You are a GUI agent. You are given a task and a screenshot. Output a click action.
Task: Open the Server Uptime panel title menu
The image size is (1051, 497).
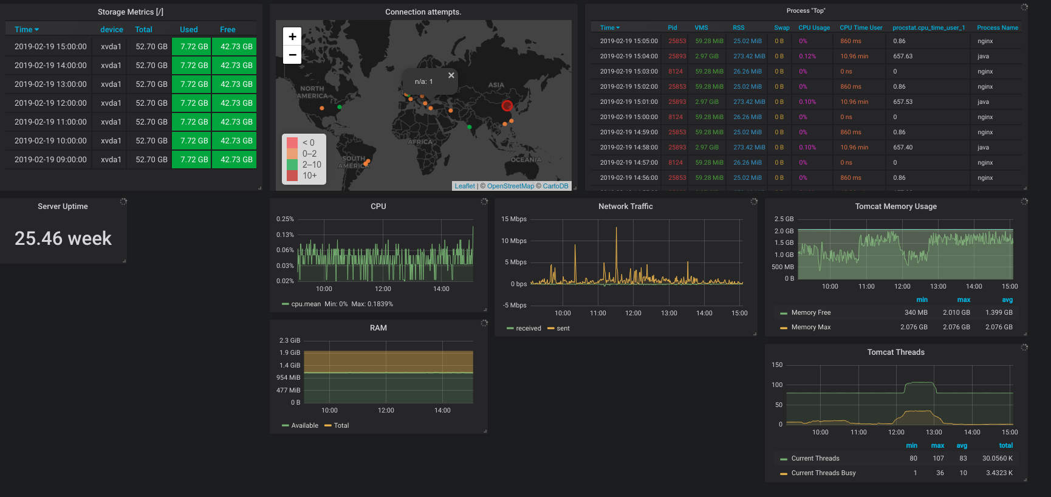[63, 206]
